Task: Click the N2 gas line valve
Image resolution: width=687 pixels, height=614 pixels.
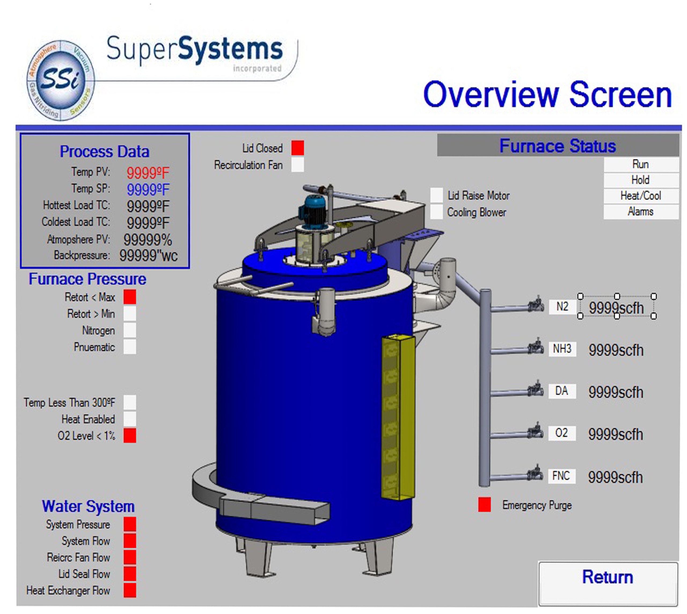Action: 536,304
